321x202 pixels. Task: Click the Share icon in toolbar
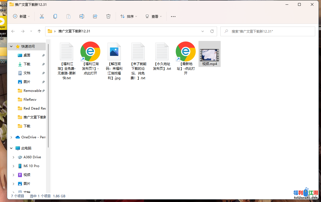[x=95, y=17]
